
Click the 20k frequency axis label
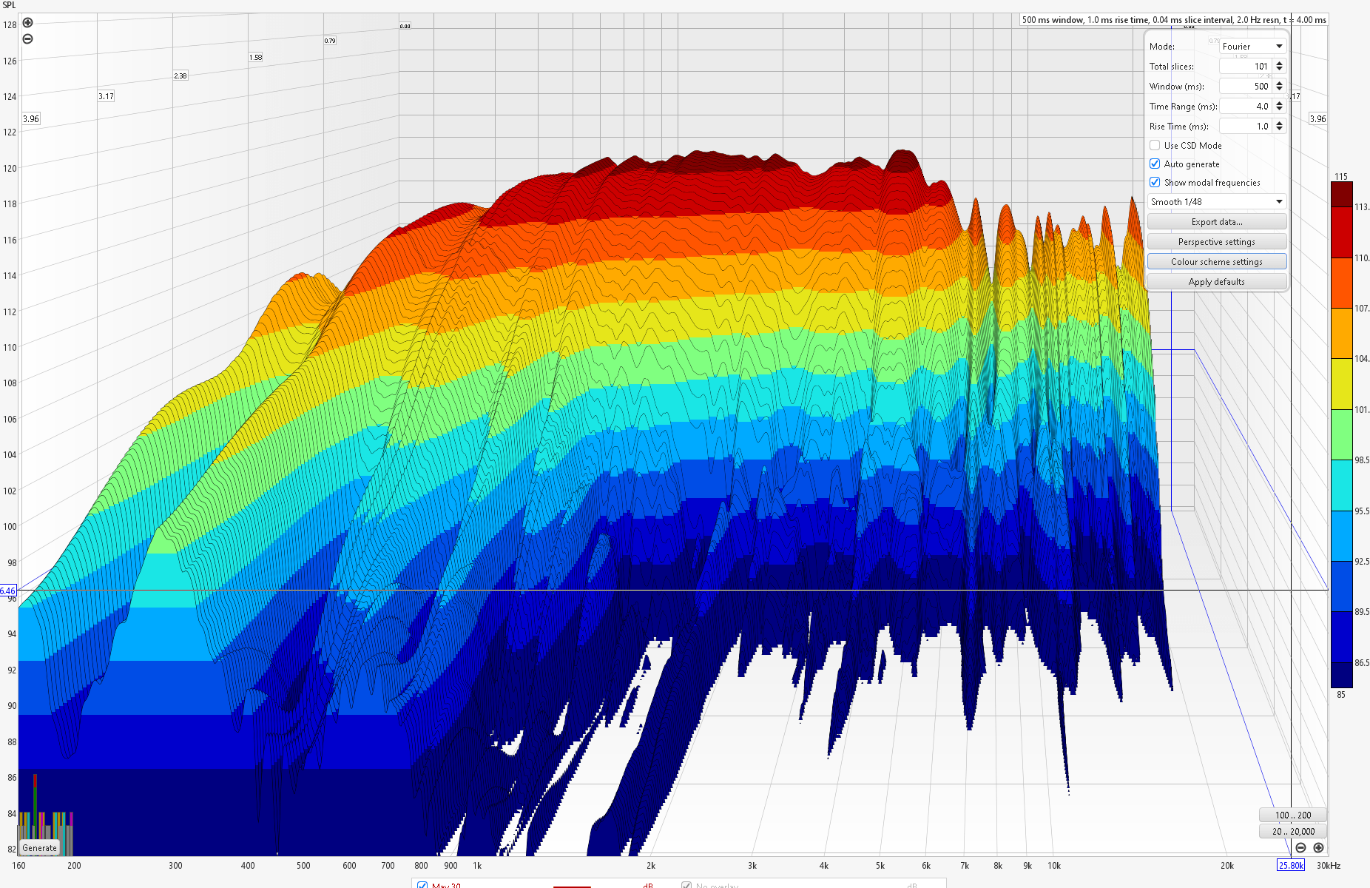(x=1227, y=865)
